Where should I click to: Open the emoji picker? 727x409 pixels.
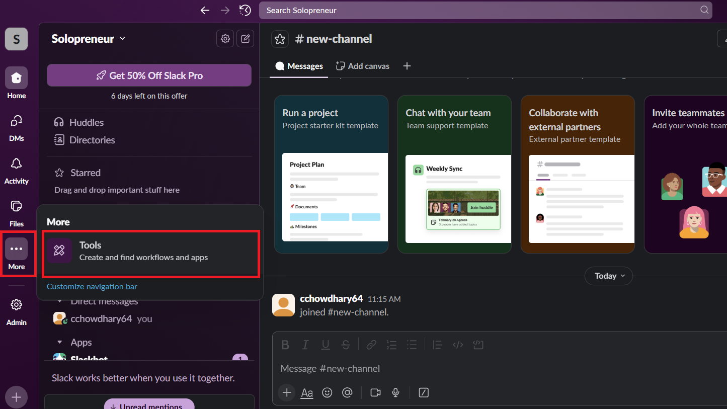point(327,393)
